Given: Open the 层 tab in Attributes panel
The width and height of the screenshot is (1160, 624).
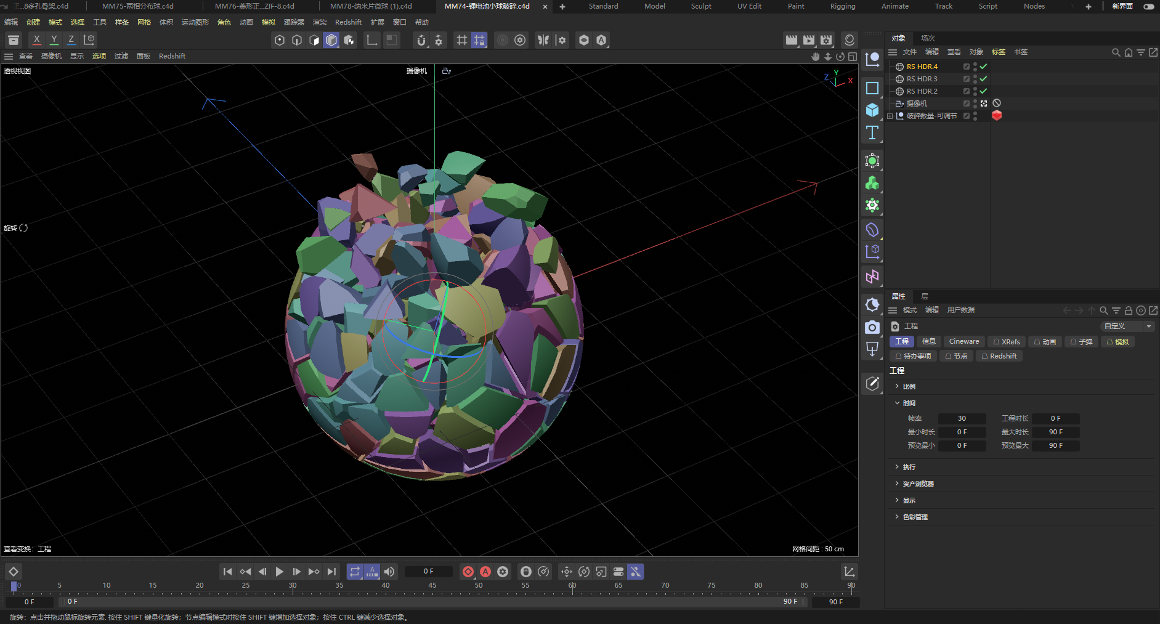Looking at the screenshot, I should 925,296.
